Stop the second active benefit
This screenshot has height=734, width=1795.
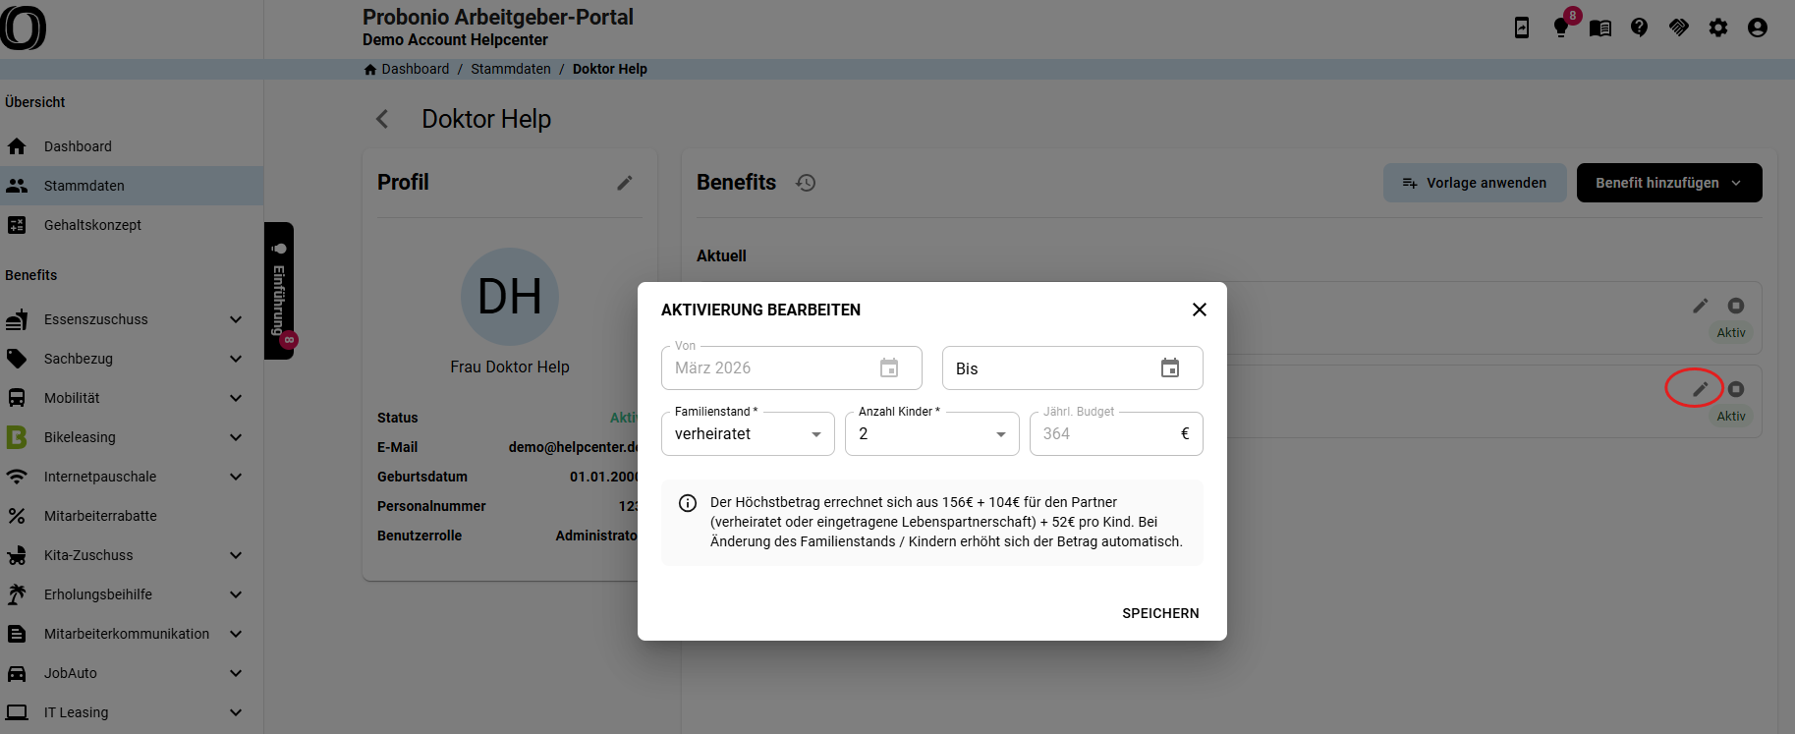point(1736,389)
